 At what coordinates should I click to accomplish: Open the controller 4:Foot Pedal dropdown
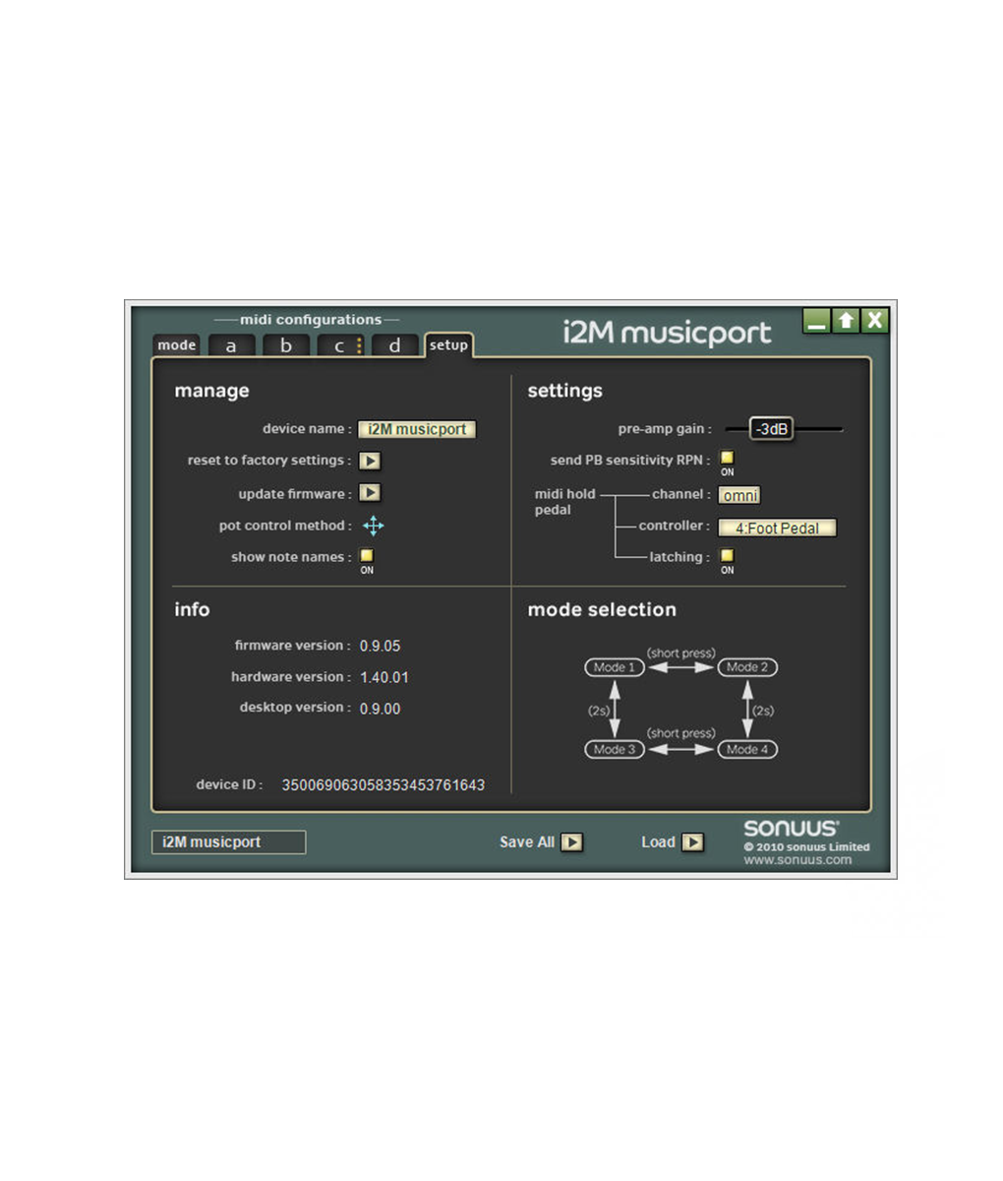pyautogui.click(x=777, y=528)
